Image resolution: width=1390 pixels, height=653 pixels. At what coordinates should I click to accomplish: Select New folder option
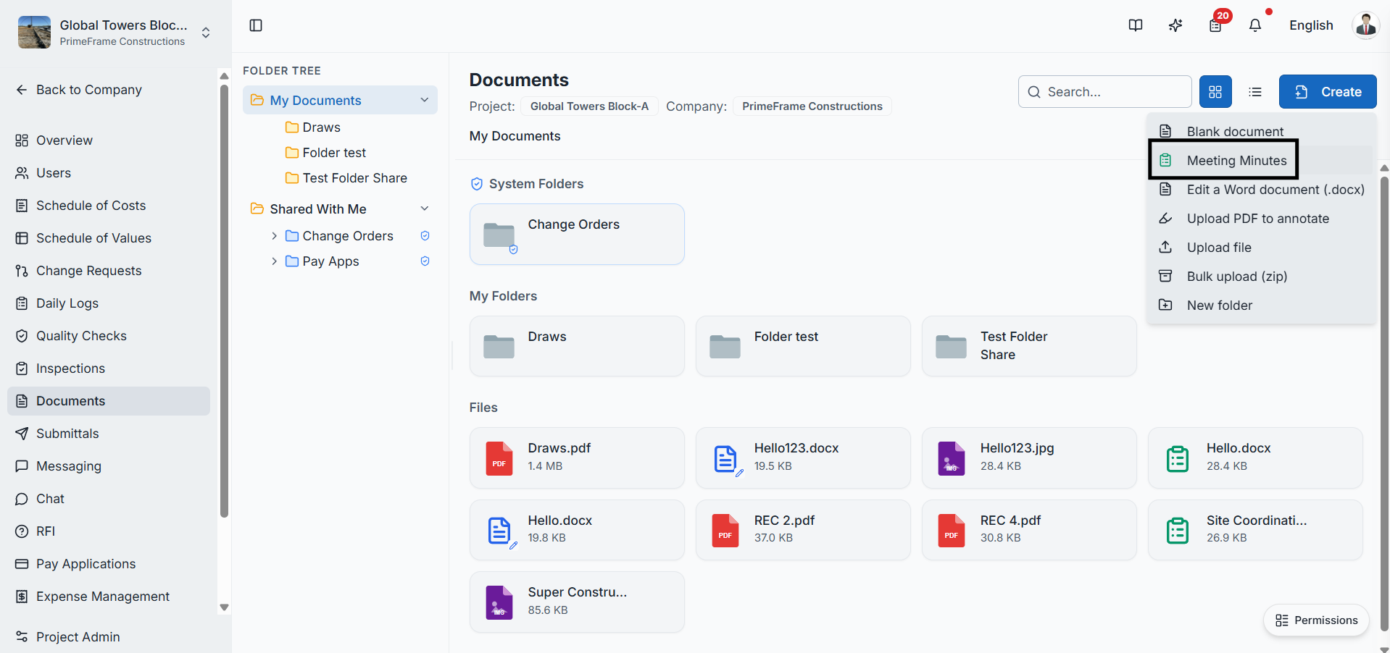click(1261, 305)
